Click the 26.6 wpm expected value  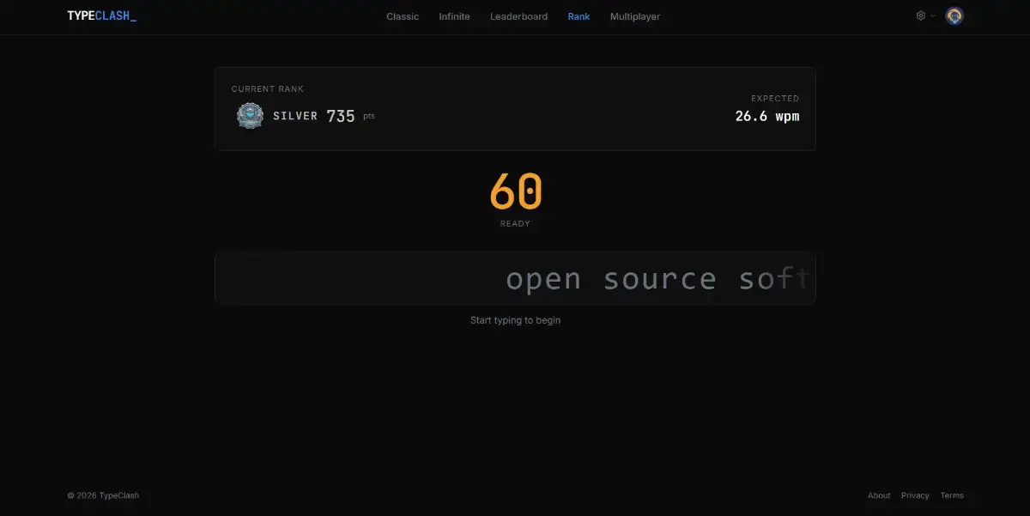click(x=767, y=116)
